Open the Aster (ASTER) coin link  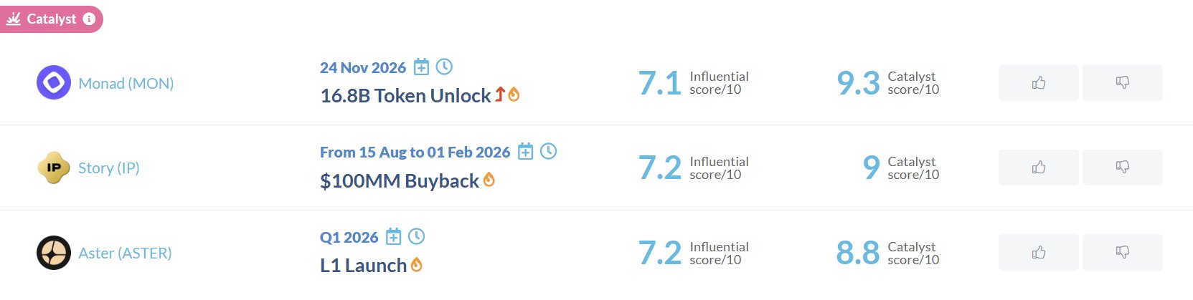[x=125, y=253]
